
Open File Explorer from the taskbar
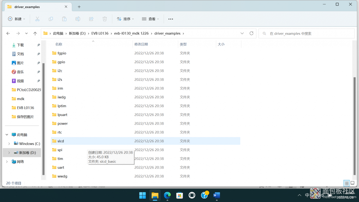pos(155,195)
